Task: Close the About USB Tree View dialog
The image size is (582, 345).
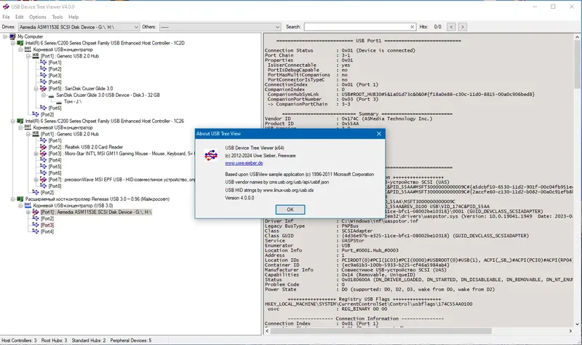Action: [x=379, y=134]
